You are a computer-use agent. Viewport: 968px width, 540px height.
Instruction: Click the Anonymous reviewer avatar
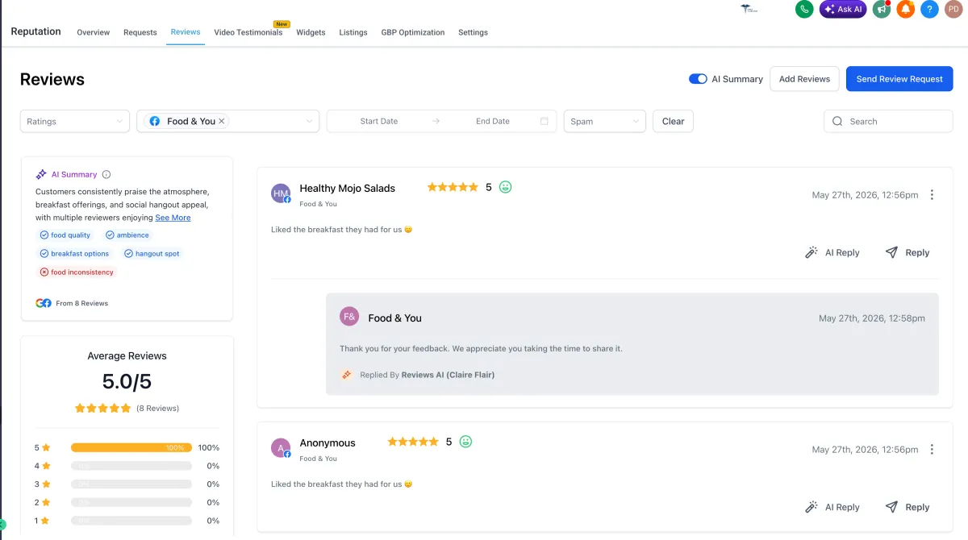(x=281, y=448)
